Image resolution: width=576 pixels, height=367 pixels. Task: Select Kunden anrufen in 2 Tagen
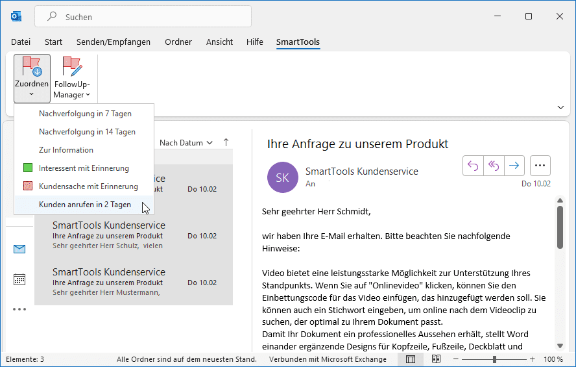[84, 205]
